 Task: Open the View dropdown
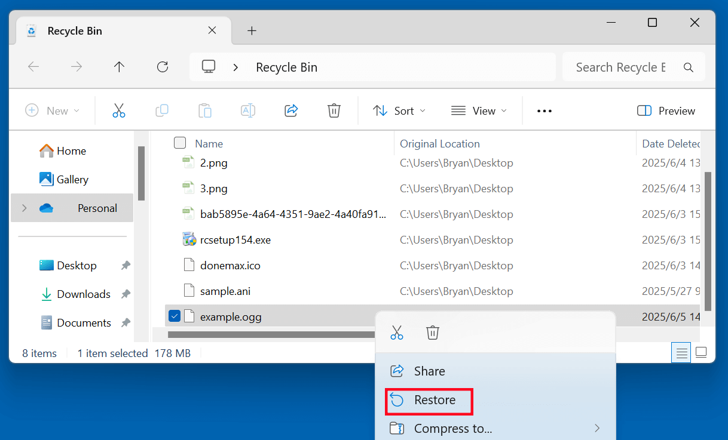pyautogui.click(x=479, y=110)
